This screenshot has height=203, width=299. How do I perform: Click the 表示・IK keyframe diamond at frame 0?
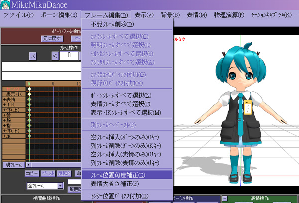point(29,94)
